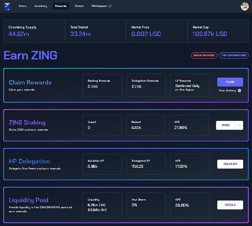Click the Available HP 3.96k value
Viewport: 252px width, 226px height.
[92, 167]
